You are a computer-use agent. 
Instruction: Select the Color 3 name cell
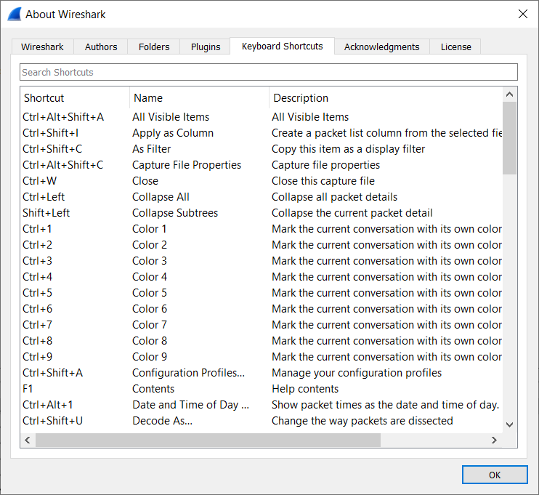click(x=150, y=261)
